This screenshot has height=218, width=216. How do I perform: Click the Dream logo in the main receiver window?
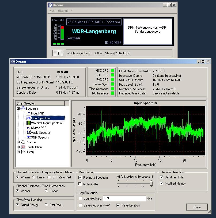tap(50, 5)
